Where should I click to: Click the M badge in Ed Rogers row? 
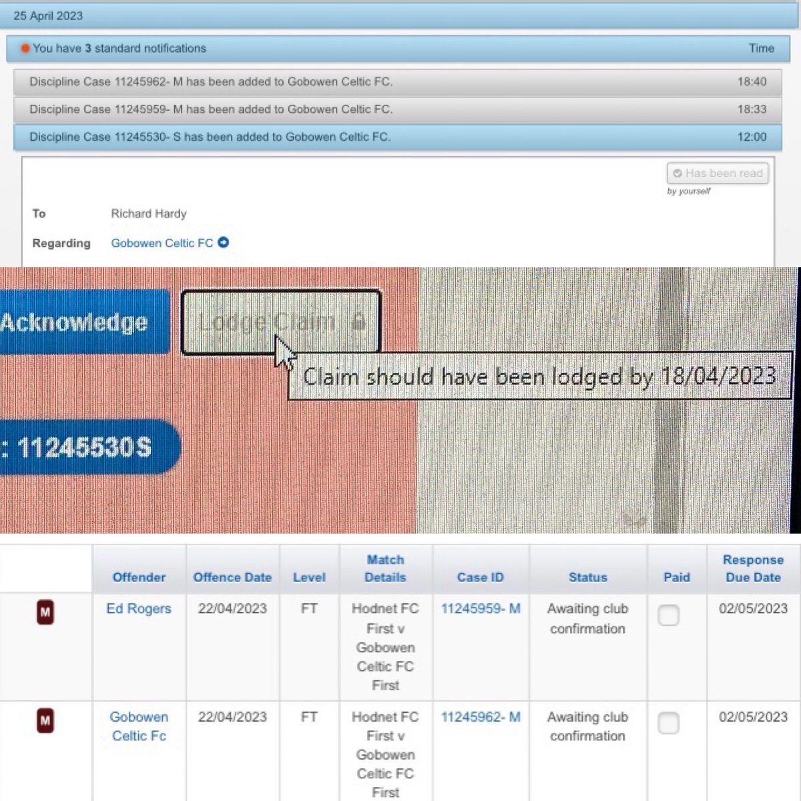[45, 613]
